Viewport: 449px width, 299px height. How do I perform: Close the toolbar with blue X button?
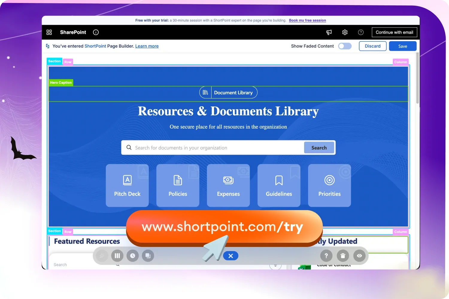(x=230, y=256)
